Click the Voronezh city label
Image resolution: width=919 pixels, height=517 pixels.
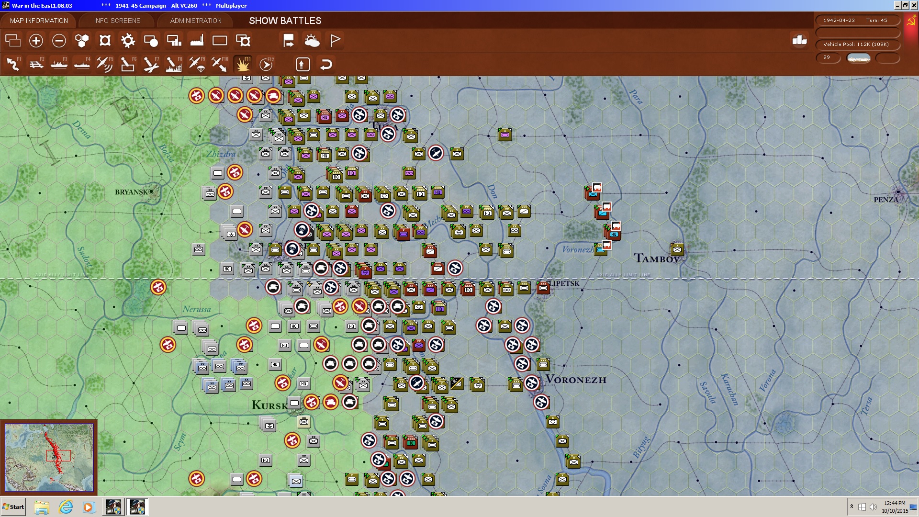[x=576, y=380]
